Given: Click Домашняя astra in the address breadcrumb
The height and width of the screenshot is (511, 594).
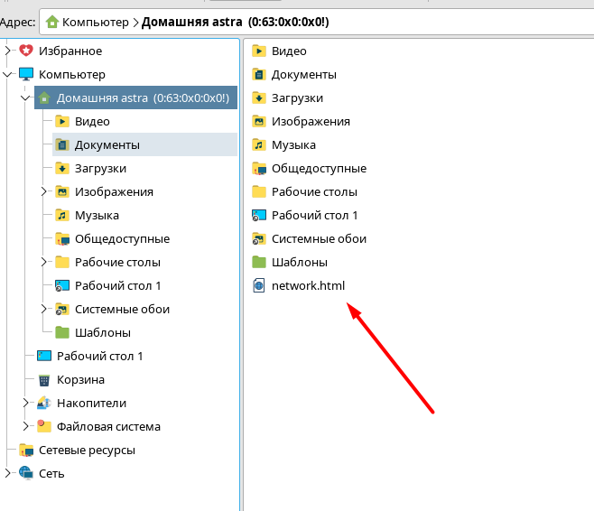Looking at the screenshot, I should click(x=236, y=22).
